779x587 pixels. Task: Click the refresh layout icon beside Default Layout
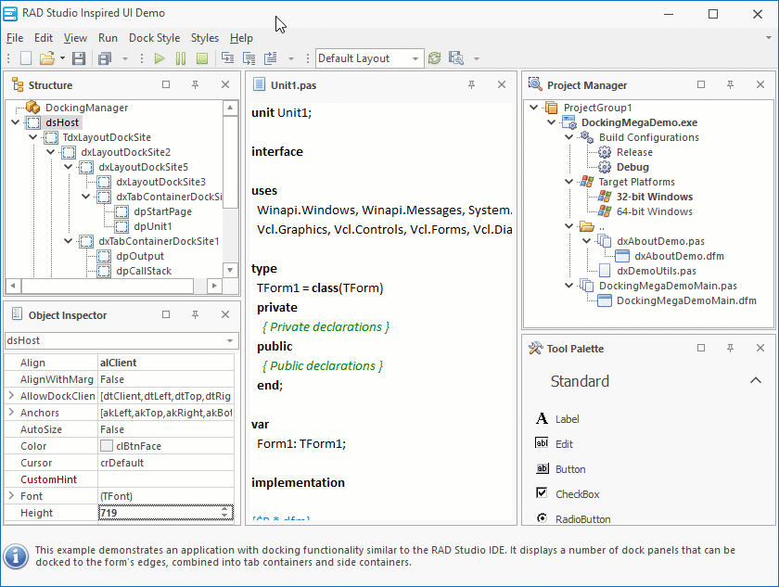(x=434, y=57)
